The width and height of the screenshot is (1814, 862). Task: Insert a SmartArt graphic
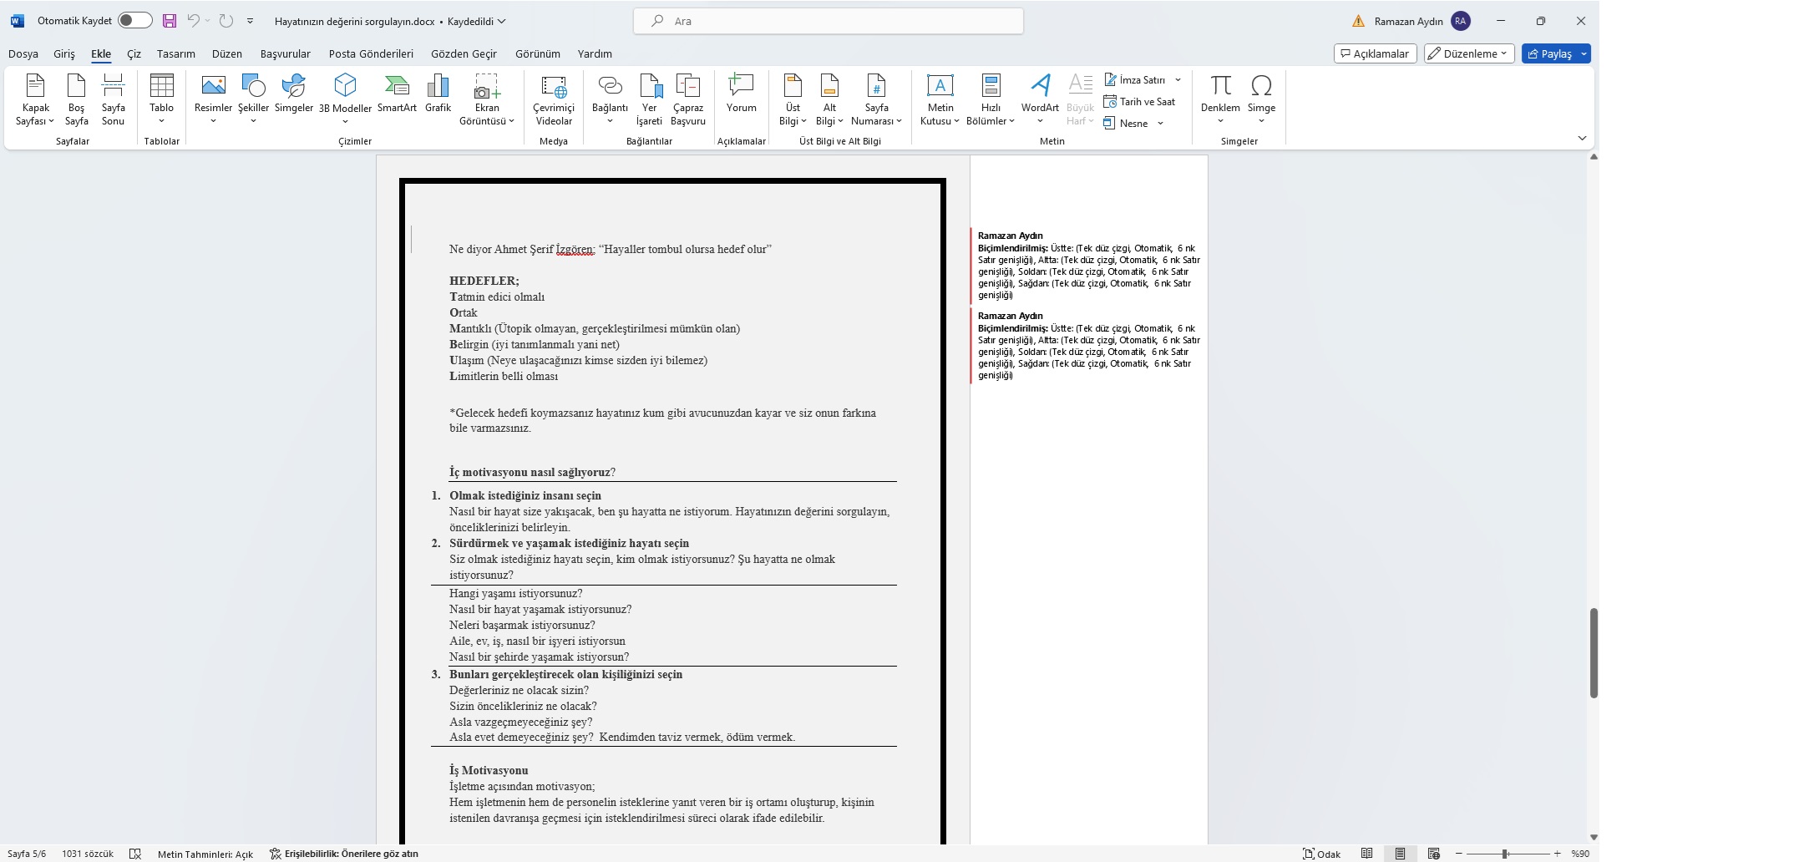coord(397,94)
